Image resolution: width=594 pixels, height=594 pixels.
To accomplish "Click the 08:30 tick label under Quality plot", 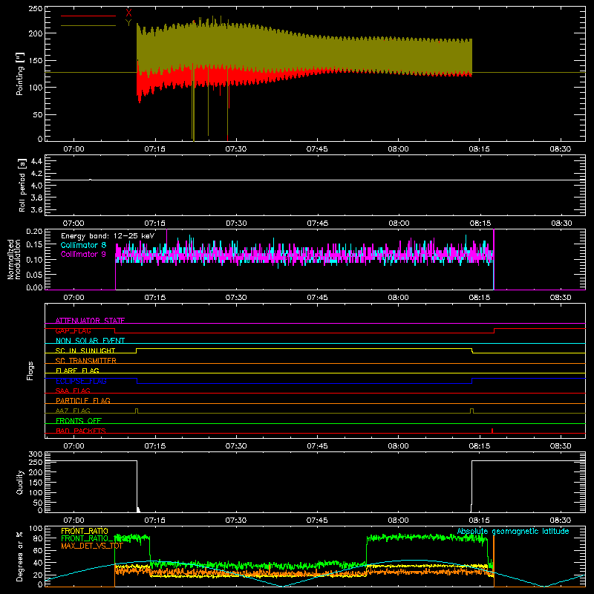I will pyautogui.click(x=561, y=520).
